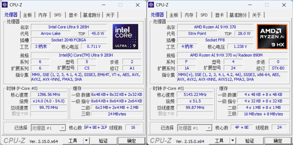Click 确定 button in the right window
Image resolution: width=293 pixels, height=145 pixels.
[278, 141]
